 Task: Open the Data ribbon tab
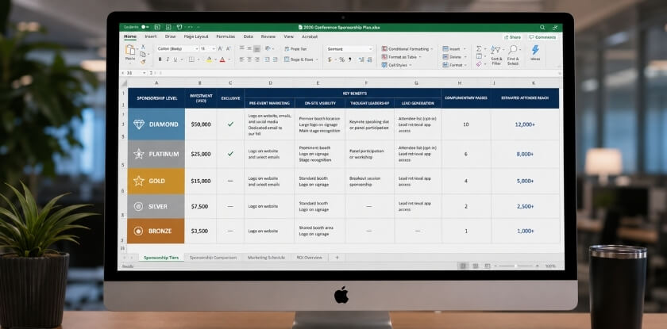coord(248,36)
